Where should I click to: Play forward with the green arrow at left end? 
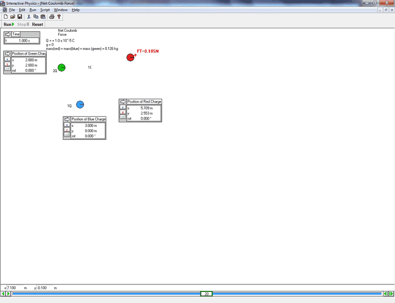pos(8,294)
